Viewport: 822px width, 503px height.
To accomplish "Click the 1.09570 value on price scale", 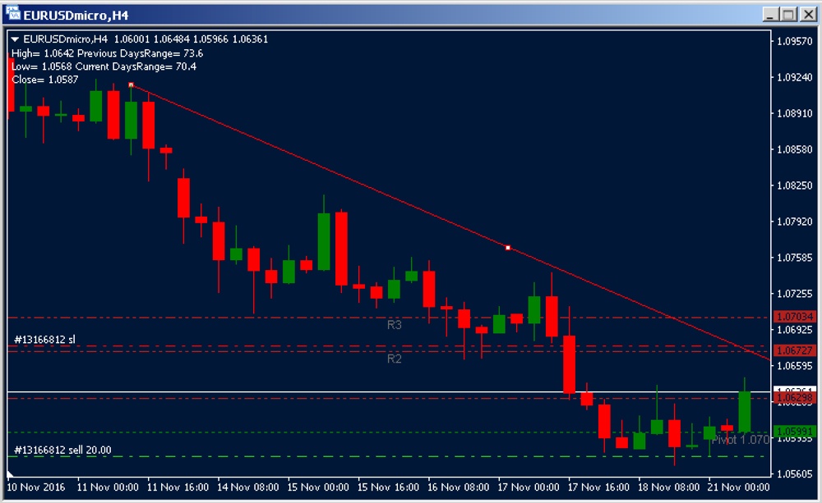I will tap(794, 41).
